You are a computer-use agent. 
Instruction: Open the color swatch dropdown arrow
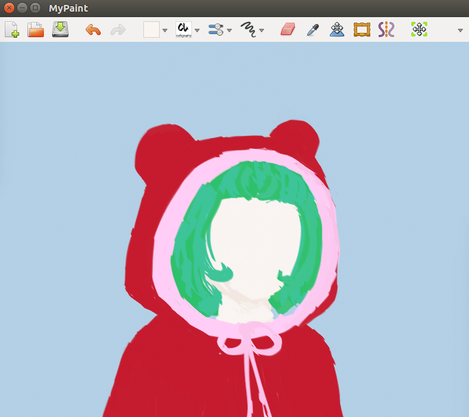click(x=165, y=30)
